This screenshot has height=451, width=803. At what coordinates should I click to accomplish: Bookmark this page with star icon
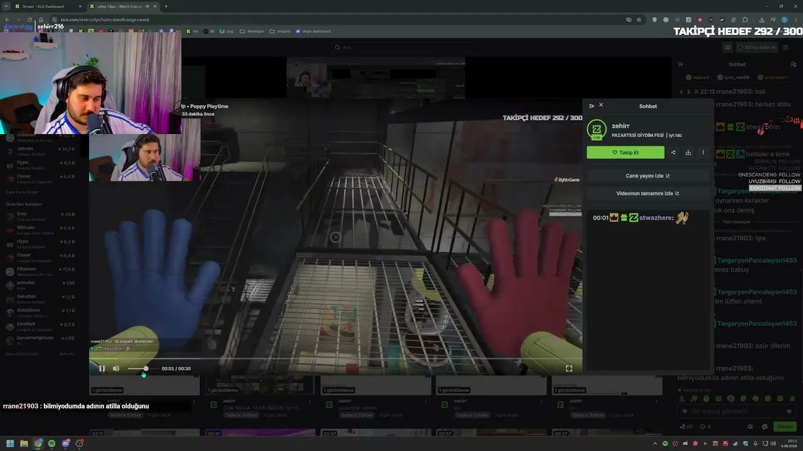point(639,19)
